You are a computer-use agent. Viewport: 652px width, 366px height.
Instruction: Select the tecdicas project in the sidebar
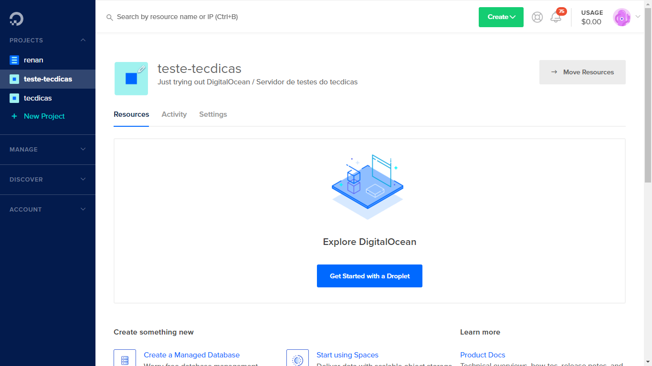click(48, 98)
